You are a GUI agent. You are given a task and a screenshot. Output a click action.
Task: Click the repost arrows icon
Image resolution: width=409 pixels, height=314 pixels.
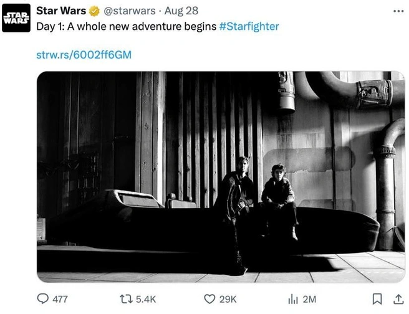coord(126,299)
